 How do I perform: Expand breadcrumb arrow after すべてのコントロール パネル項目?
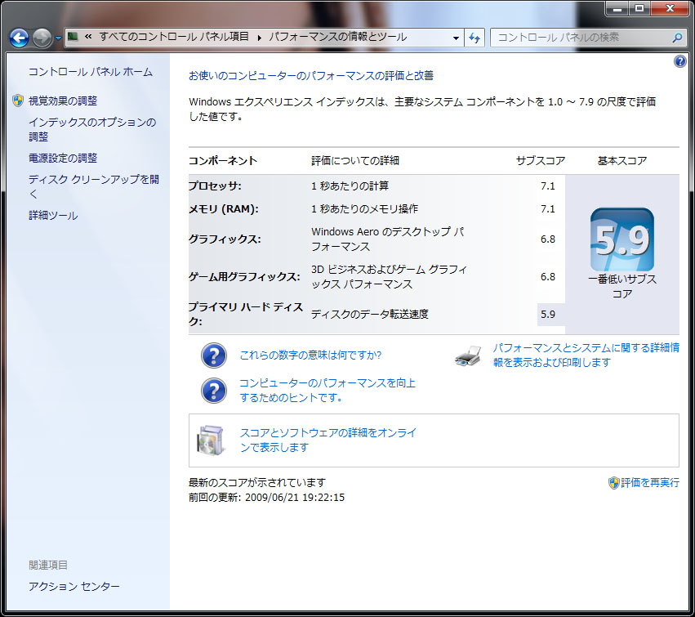pyautogui.click(x=260, y=38)
